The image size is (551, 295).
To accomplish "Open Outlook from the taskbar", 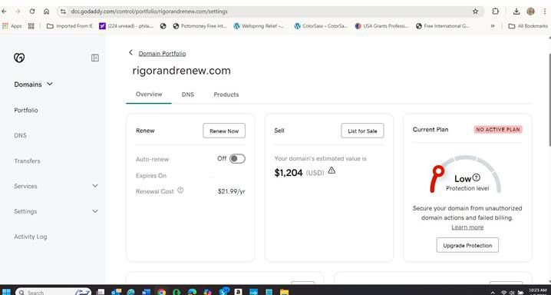I will [116, 292].
